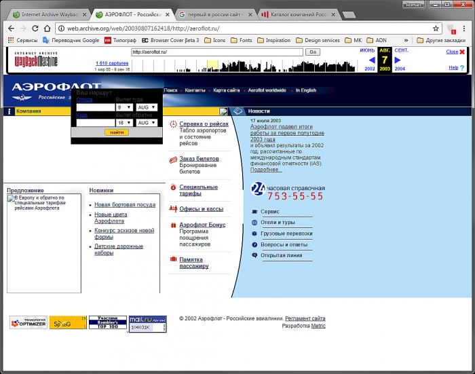Screen dimensions: 475x374
Task: Click the Wayback Machine logo
Action: (x=36, y=60)
